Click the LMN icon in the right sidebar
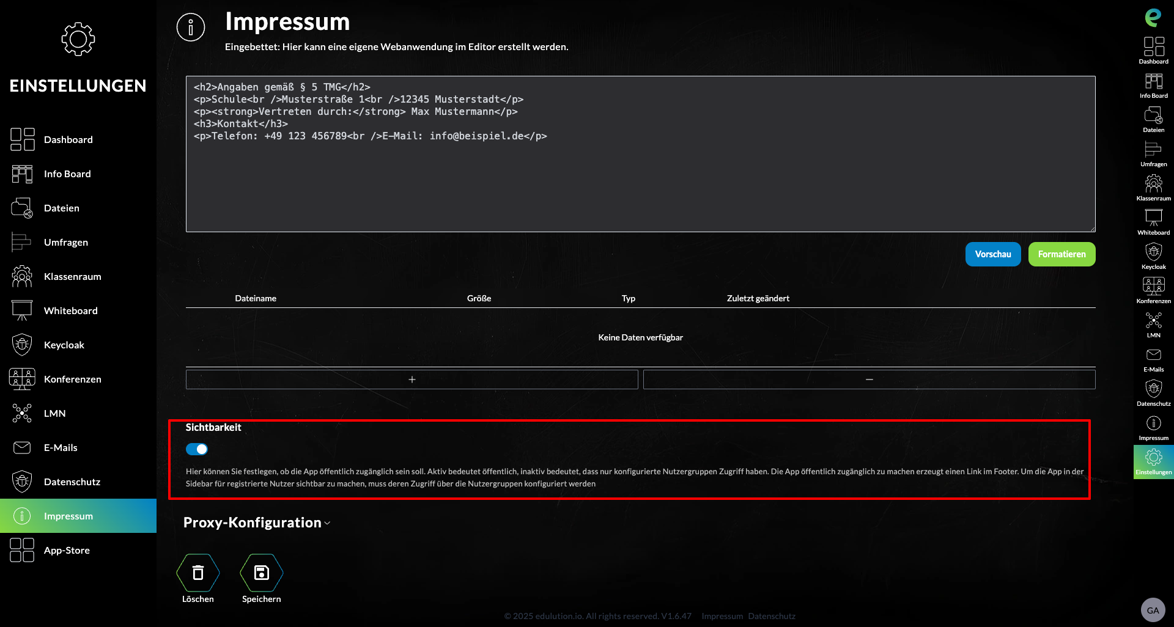The image size is (1174, 627). 1153,320
